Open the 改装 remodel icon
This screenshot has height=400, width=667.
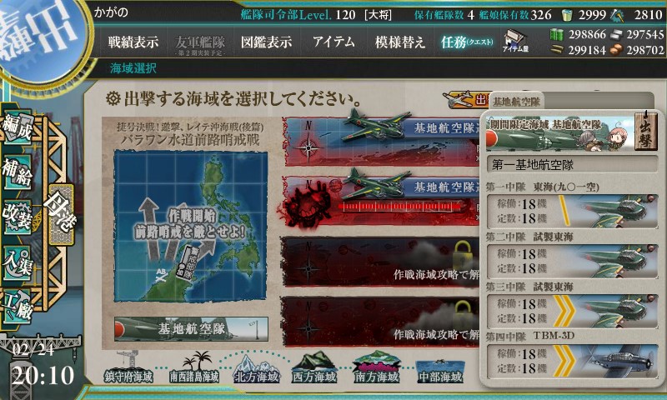coord(18,217)
